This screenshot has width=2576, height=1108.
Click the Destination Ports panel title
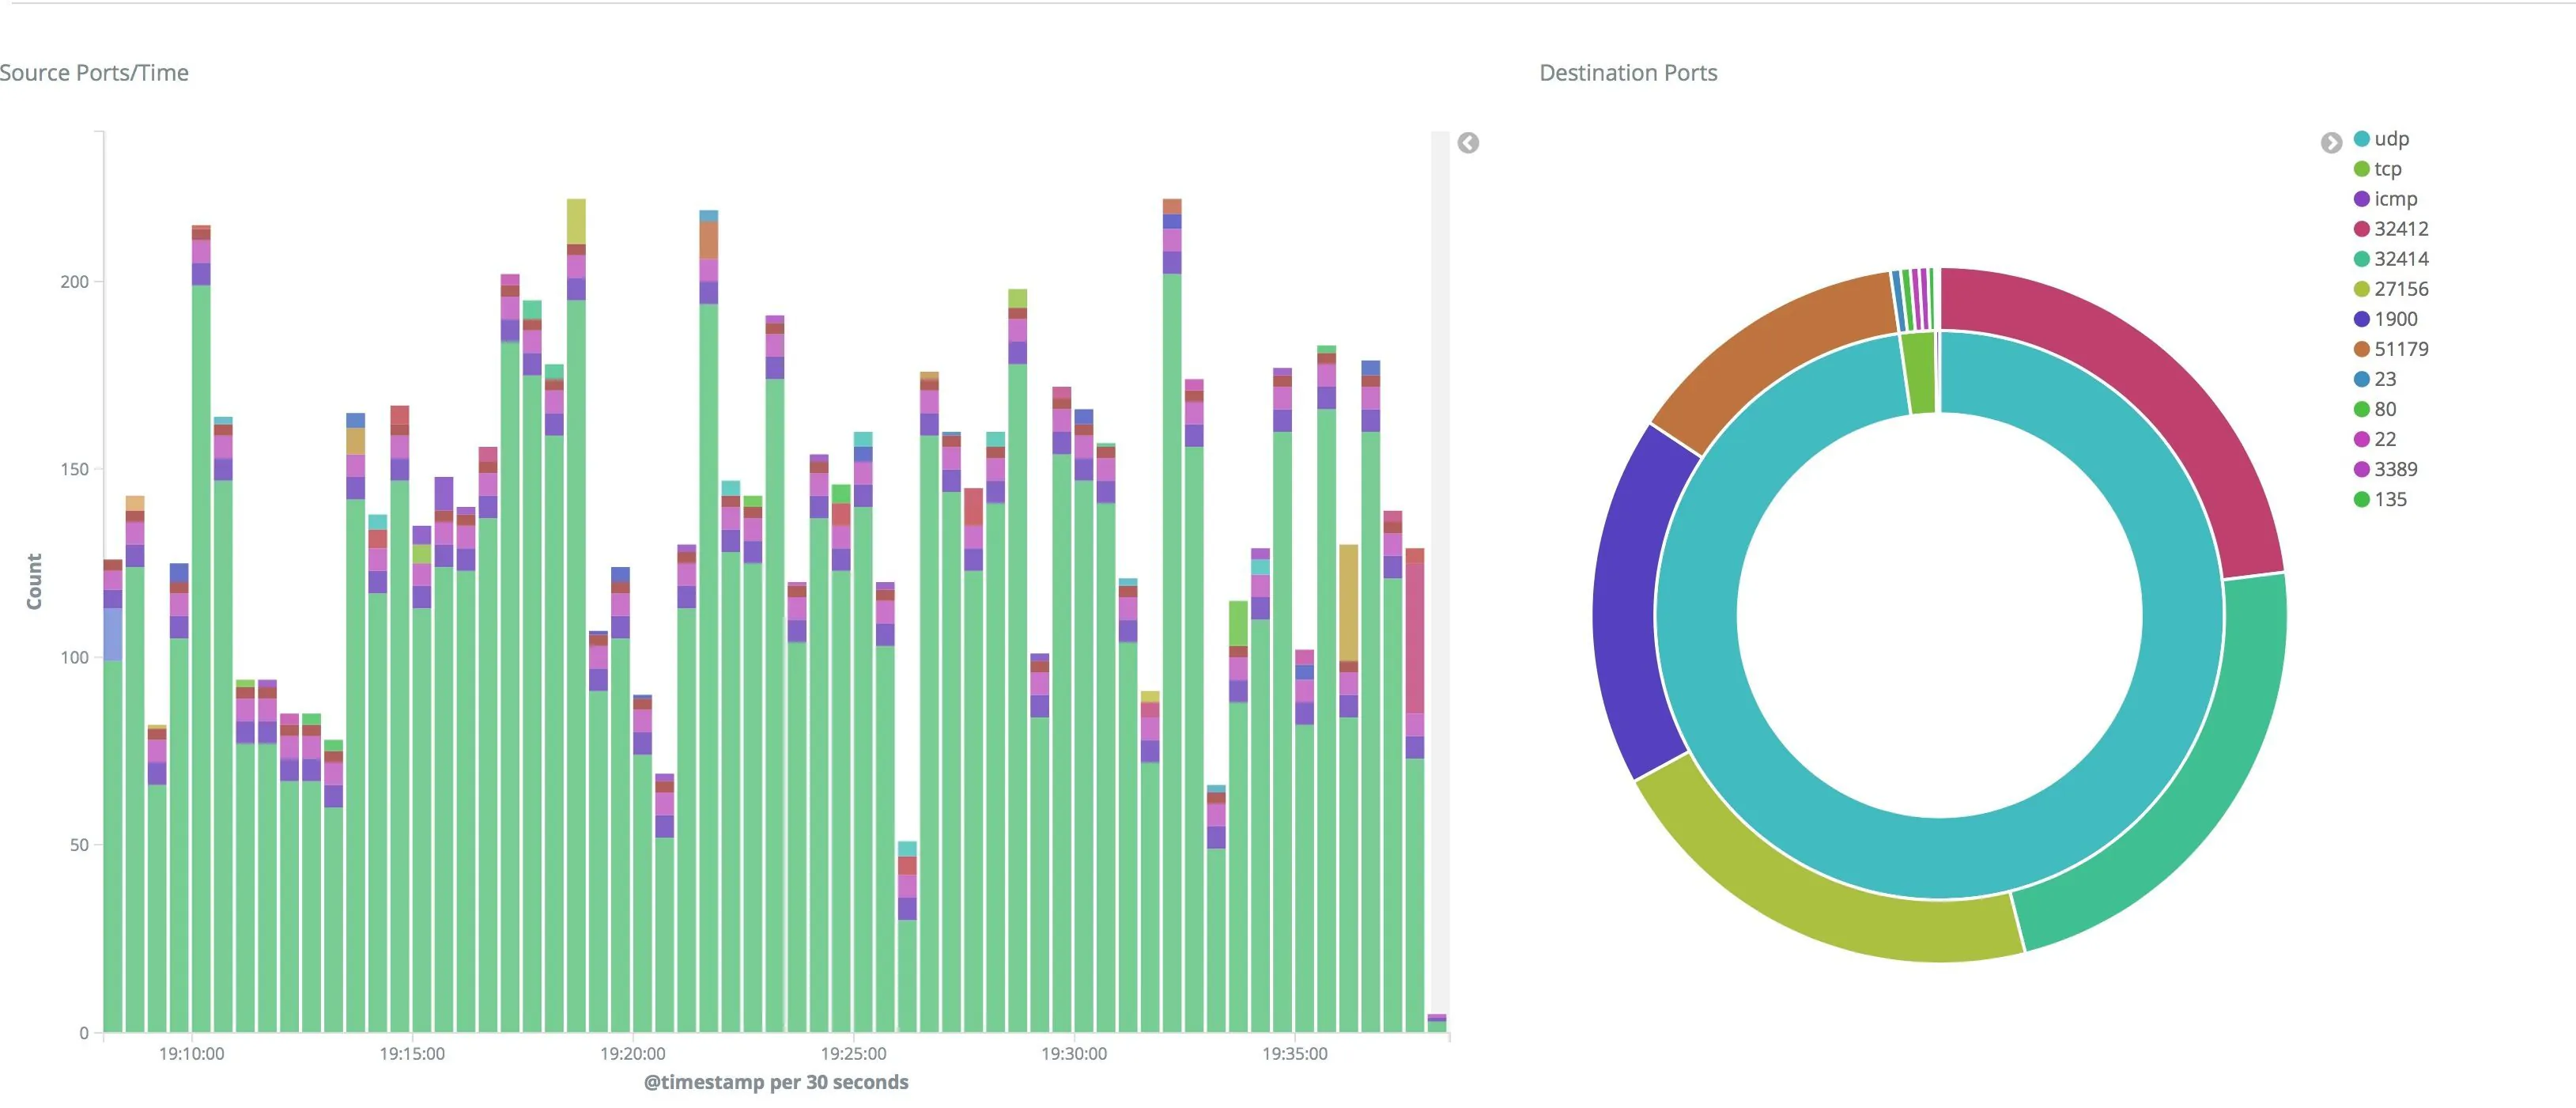pyautogui.click(x=1628, y=73)
